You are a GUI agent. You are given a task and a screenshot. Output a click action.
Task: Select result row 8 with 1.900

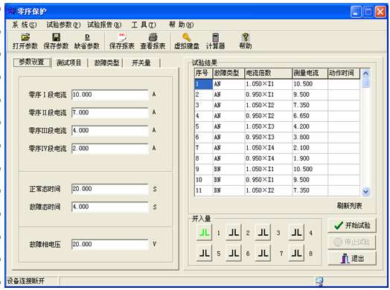click(x=277, y=159)
